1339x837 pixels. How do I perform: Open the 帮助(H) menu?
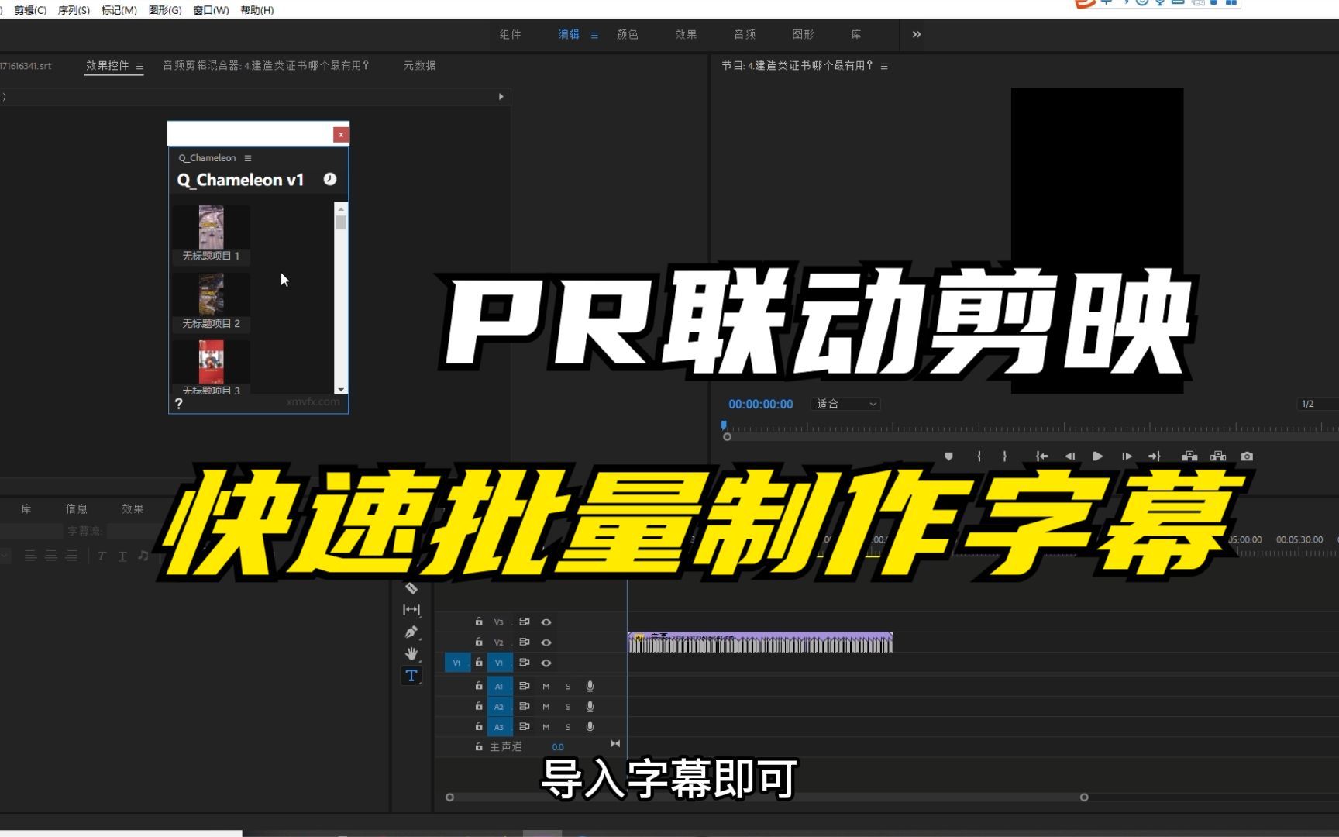(257, 10)
